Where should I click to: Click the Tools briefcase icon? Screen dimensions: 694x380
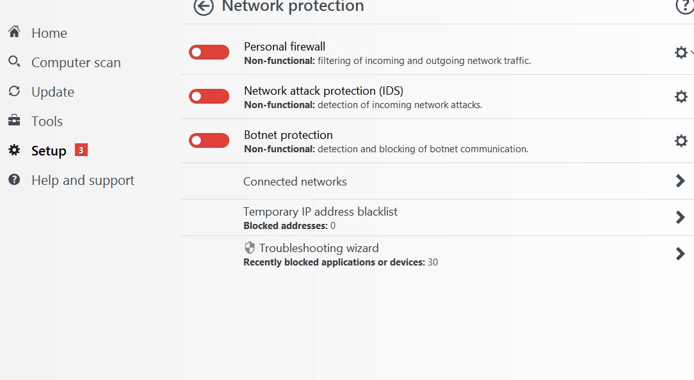[x=14, y=120]
